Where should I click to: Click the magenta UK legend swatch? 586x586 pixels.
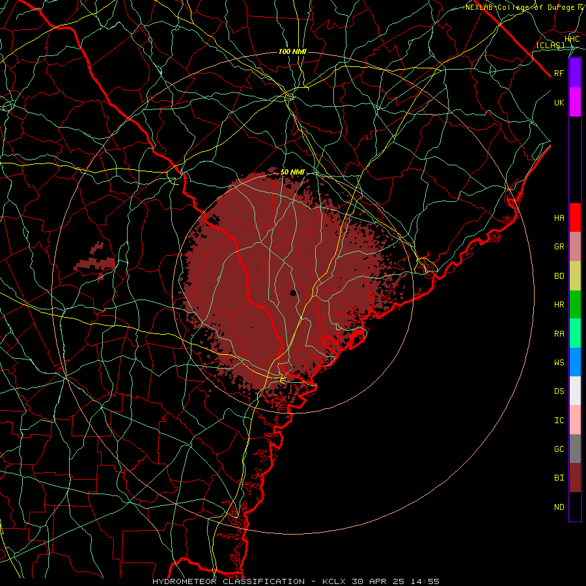[575, 102]
